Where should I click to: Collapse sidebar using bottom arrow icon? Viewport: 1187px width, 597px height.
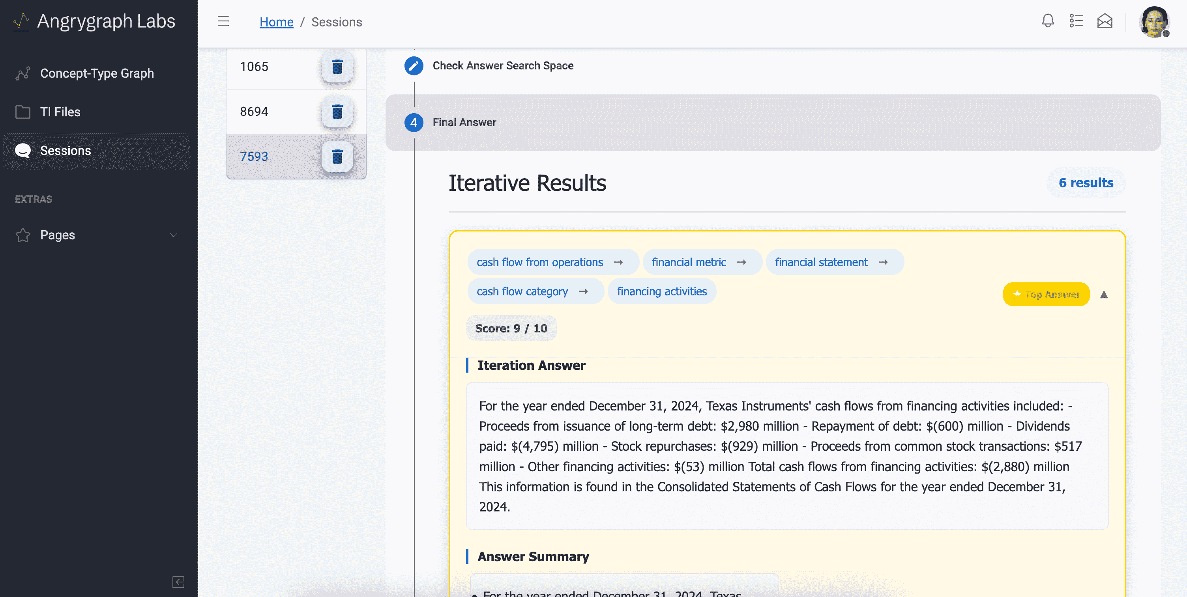178,582
